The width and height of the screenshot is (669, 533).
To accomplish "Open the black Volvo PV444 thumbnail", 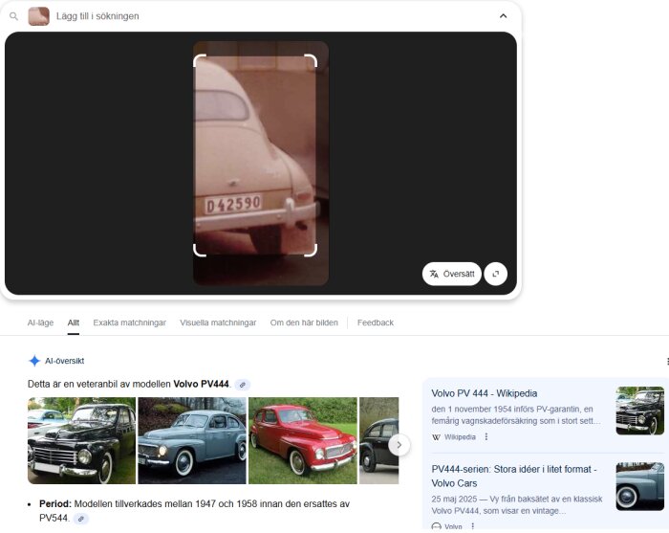I will pos(81,441).
